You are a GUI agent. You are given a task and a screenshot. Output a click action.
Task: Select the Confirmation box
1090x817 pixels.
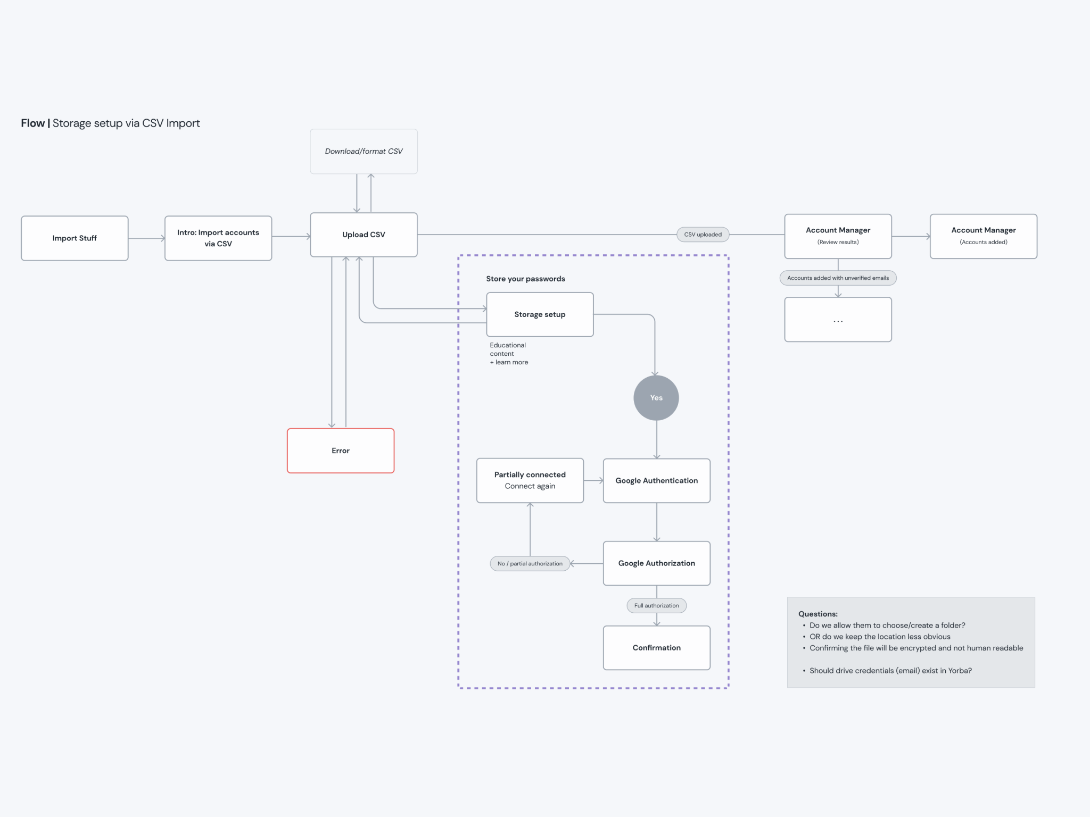tap(656, 647)
